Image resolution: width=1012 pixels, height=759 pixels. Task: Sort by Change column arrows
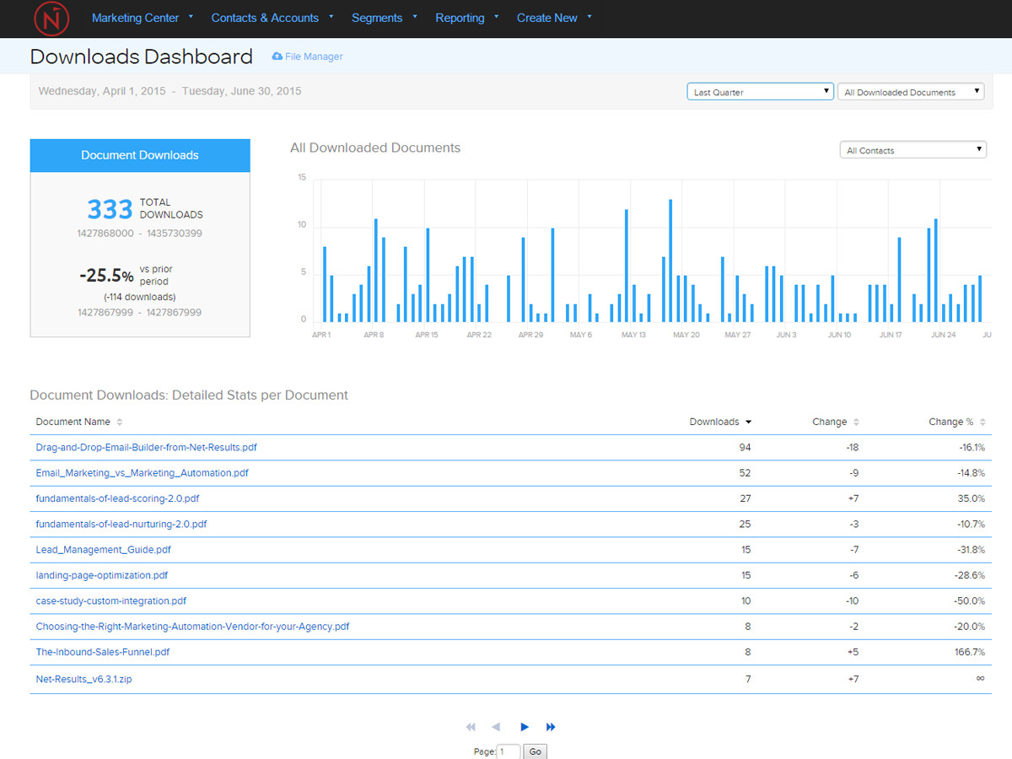click(856, 422)
